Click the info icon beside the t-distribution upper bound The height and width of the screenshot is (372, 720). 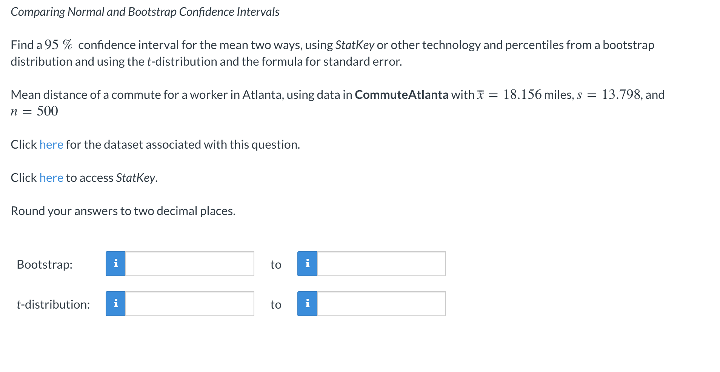[x=308, y=304]
